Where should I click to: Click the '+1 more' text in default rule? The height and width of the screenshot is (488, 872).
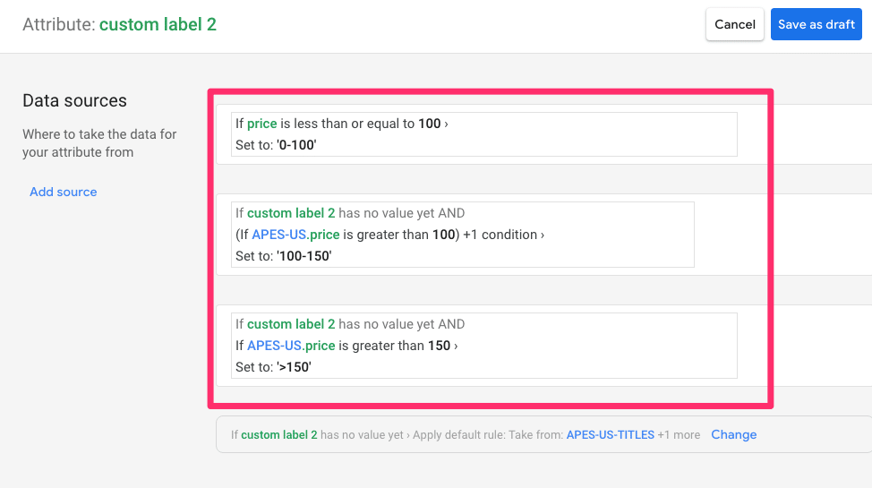(x=679, y=434)
